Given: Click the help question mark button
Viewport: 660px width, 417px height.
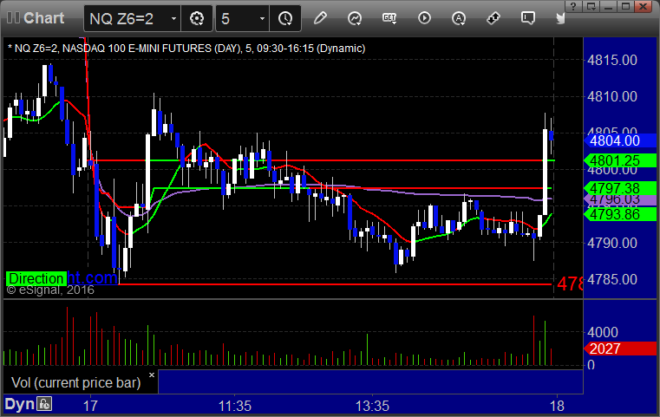Looking at the screenshot, I should tap(573, 6).
